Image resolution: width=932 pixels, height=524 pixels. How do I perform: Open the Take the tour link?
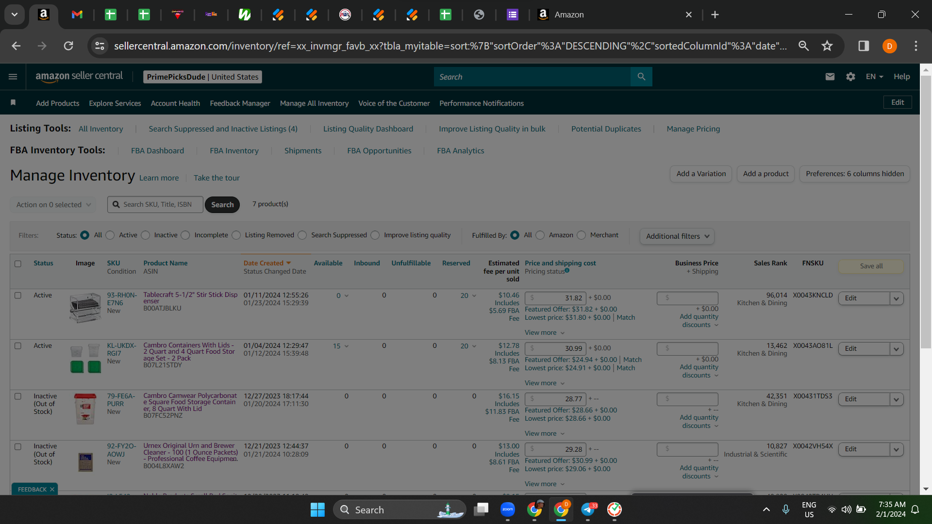[216, 178]
